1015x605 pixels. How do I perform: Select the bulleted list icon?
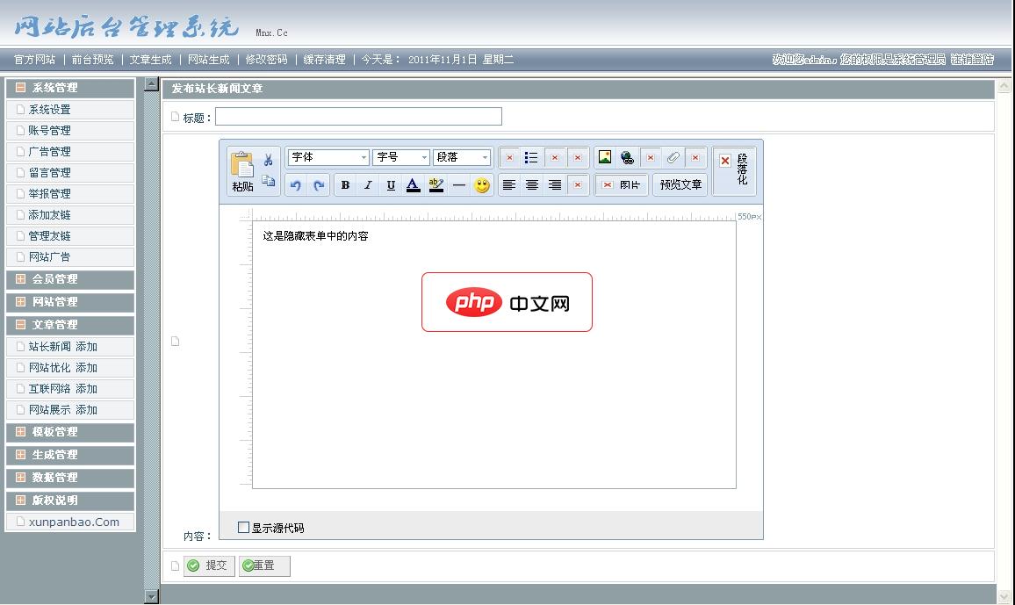[531, 157]
